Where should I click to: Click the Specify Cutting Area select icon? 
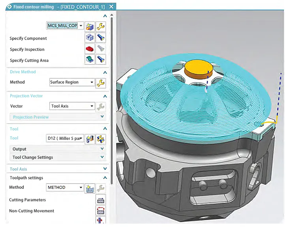click(90, 59)
